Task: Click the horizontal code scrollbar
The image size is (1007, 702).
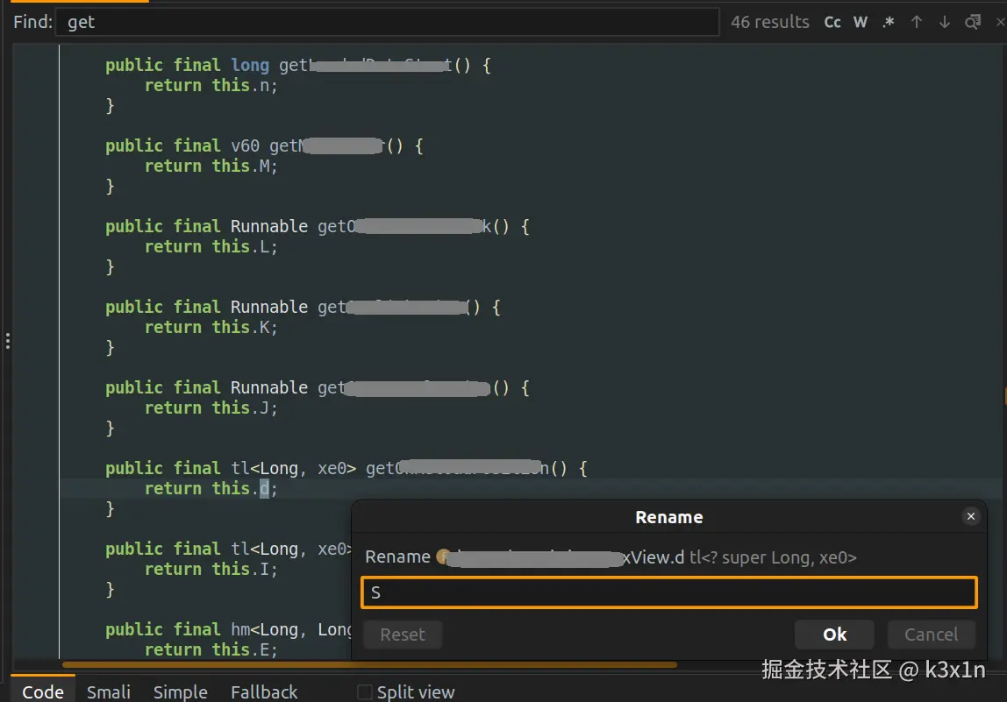Action: point(368,665)
